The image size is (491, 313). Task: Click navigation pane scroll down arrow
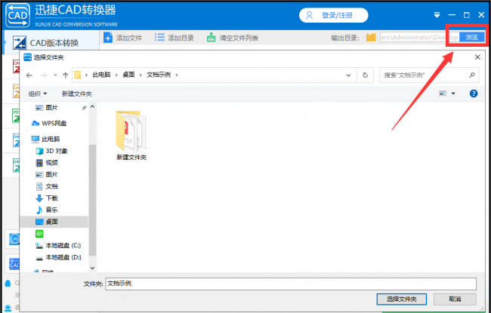pyautogui.click(x=92, y=268)
